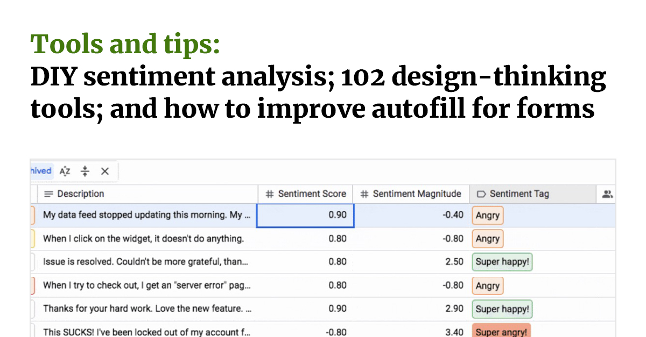
Task: Dismiss the toolbar with the X icon
Action: 105,171
